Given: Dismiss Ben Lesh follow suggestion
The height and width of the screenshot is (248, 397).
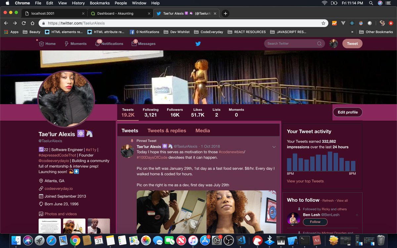Looking at the screenshot, I should (357, 215).
